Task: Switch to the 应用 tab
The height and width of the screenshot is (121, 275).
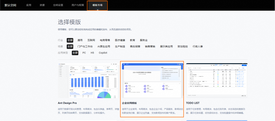Action: point(29,5)
